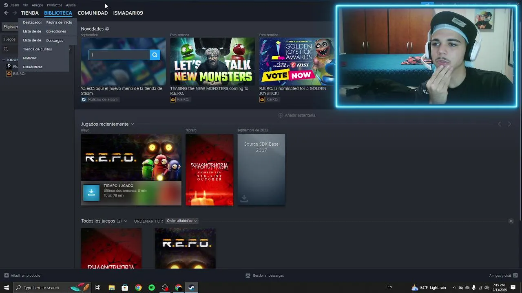Open Let's Talk New Monsters thumbnail
Image resolution: width=522 pixels, height=293 pixels.
pos(212,61)
